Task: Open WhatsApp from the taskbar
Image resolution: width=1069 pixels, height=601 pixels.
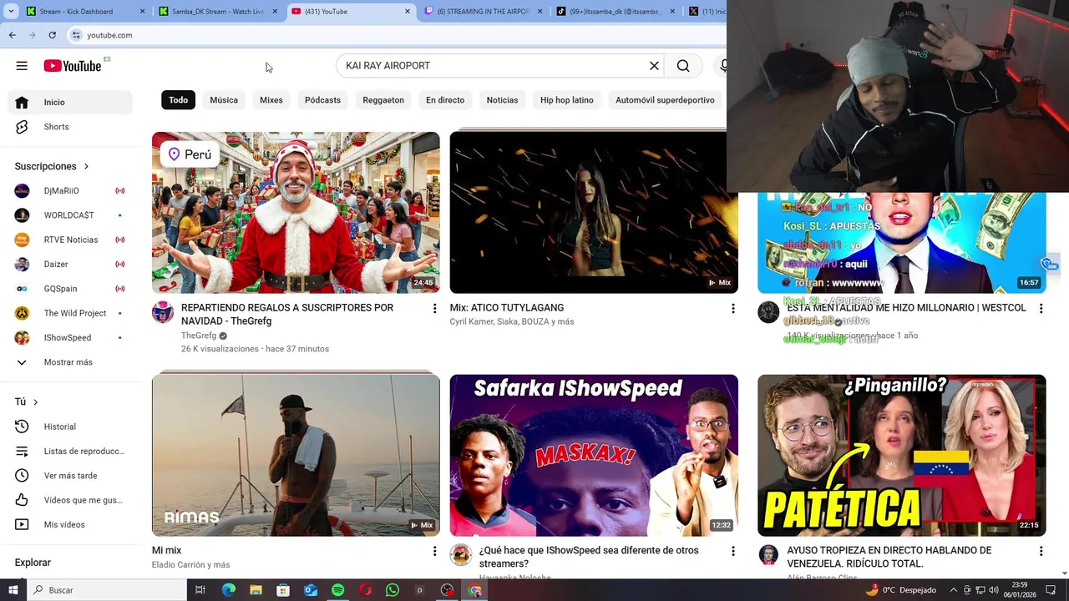Action: pos(393,590)
